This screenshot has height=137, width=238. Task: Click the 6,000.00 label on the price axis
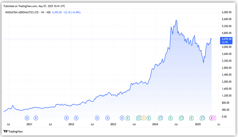pos(226,12)
